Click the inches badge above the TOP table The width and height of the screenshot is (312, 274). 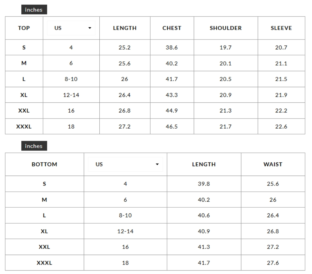34,10
